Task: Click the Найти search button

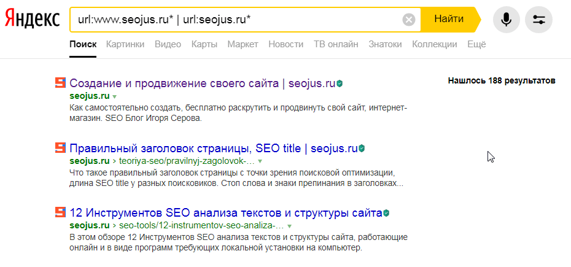Action: click(449, 19)
